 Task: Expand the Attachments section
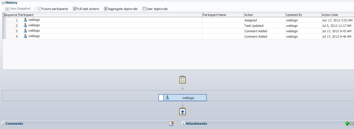coord(183,123)
